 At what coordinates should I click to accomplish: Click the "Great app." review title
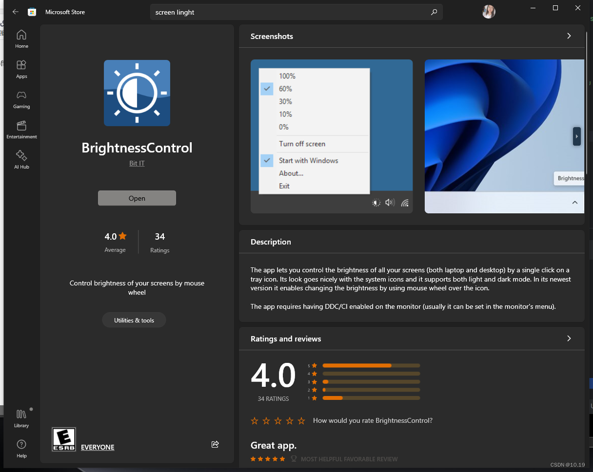coord(274,445)
